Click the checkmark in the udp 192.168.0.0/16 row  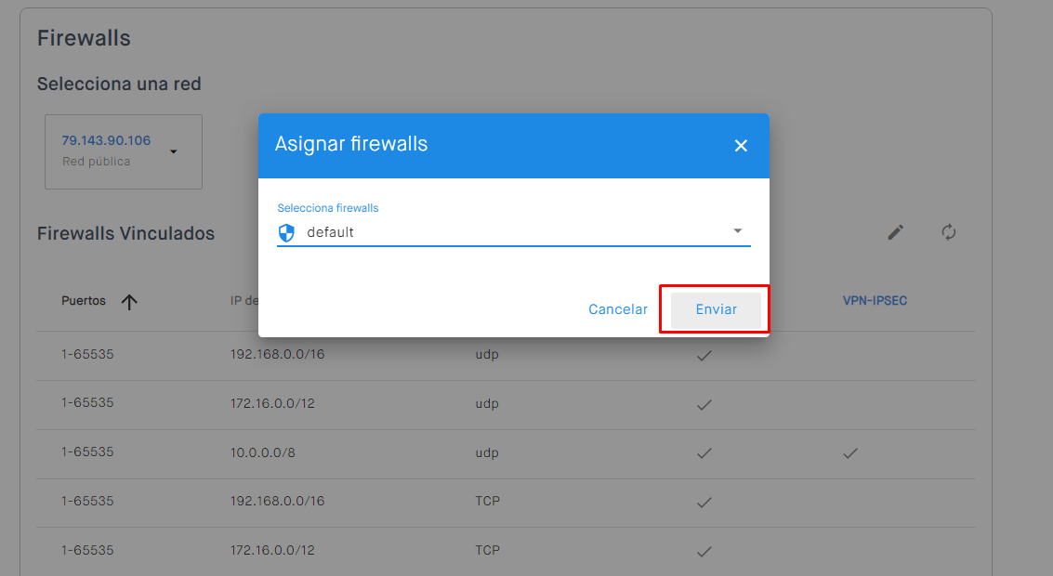click(704, 355)
